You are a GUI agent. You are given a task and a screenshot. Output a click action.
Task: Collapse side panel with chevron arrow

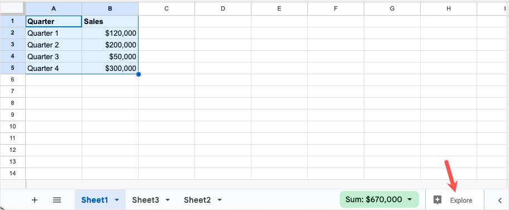500,201
